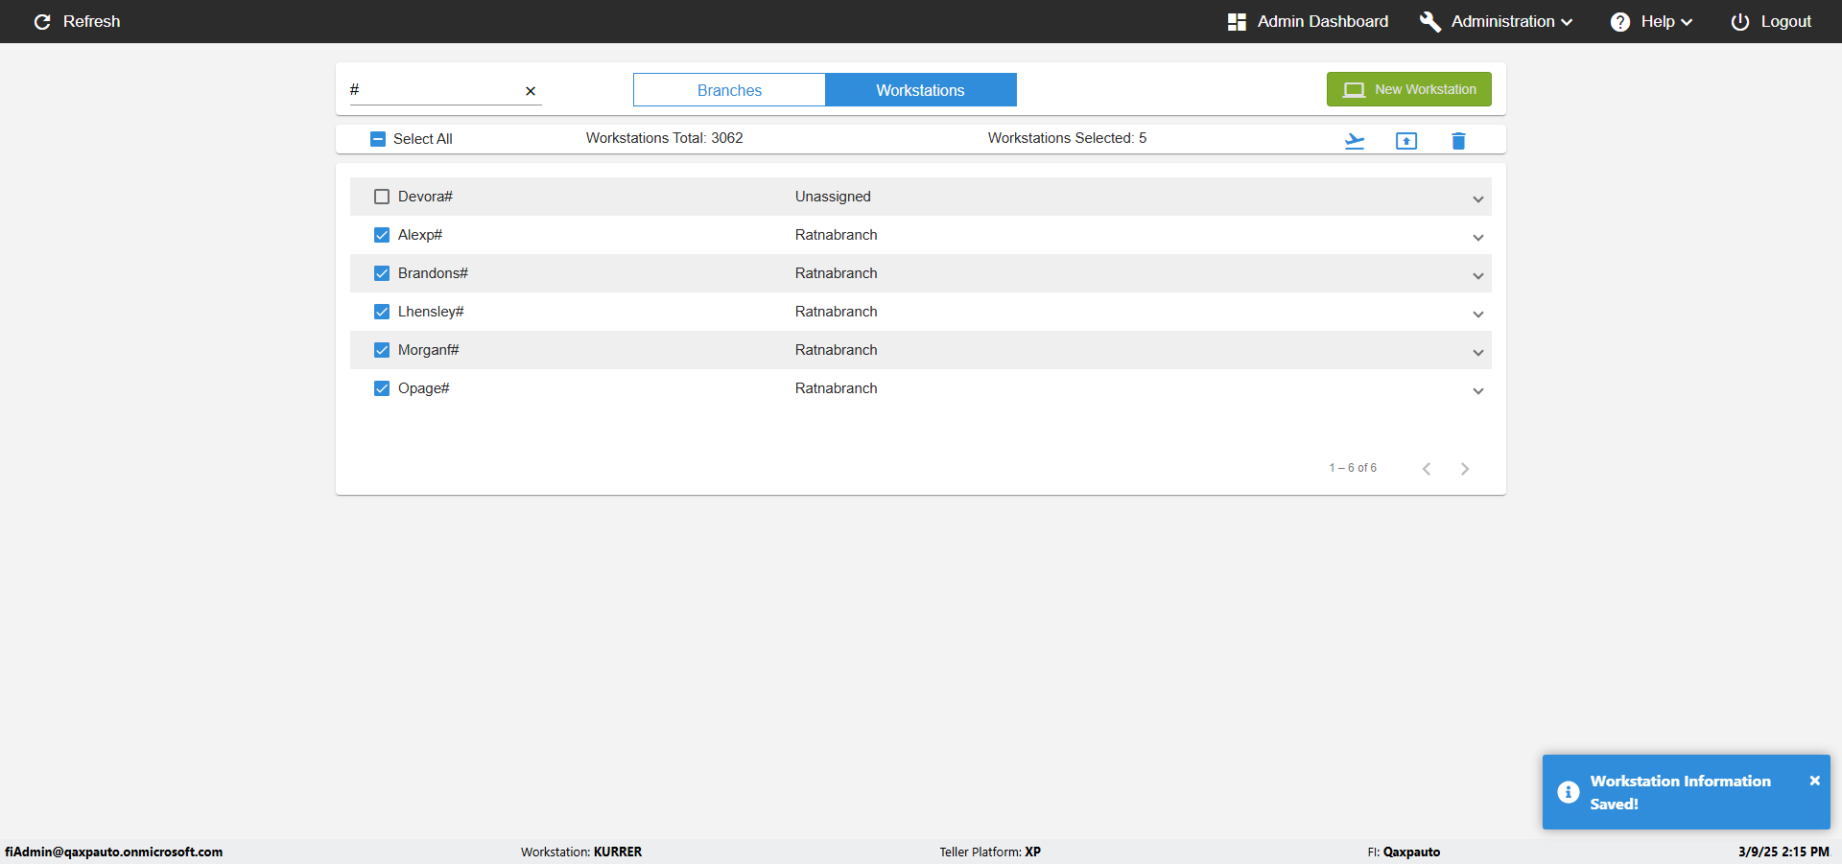Expand the Lhensley# row chevron

click(x=1478, y=315)
